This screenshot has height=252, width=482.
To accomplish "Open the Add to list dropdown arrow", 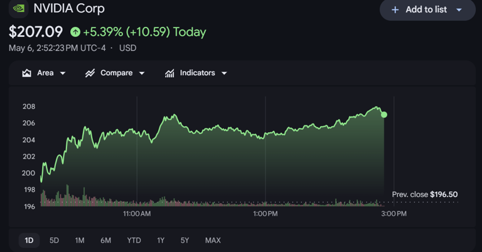I will (x=459, y=10).
